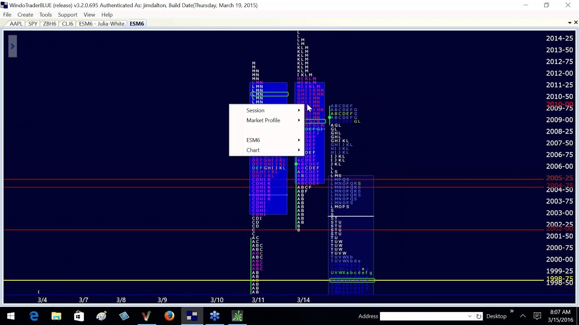
Task: Click the 3/4 date label
Action: pyautogui.click(x=42, y=300)
